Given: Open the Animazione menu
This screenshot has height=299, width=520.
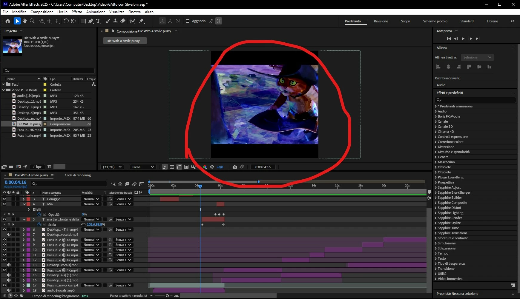Looking at the screenshot, I should coord(96,12).
